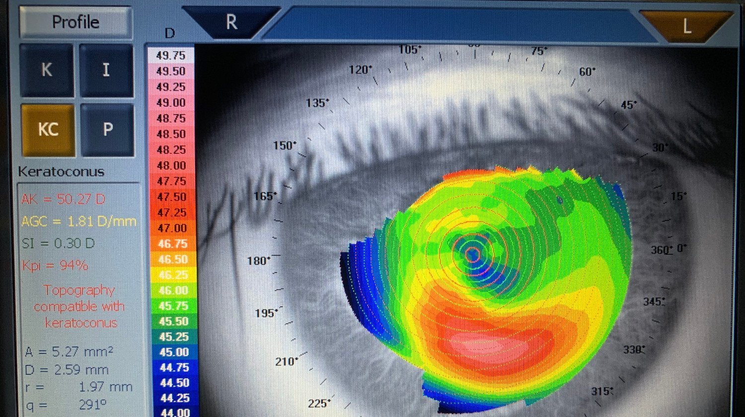This screenshot has width=745, height=417.
Task: Pick the 48.00 D color scale swatch
Action: click(171, 165)
